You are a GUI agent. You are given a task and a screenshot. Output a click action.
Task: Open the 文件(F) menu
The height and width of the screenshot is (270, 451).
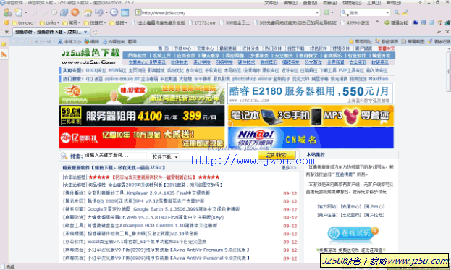coord(271,3)
